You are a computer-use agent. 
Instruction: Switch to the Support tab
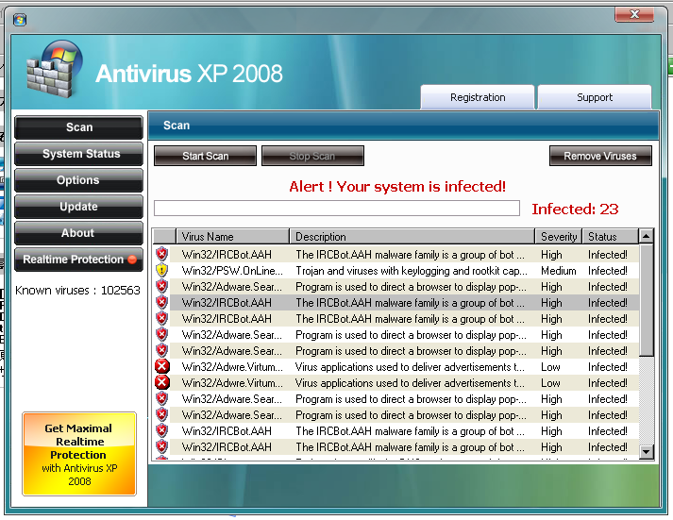pos(595,97)
